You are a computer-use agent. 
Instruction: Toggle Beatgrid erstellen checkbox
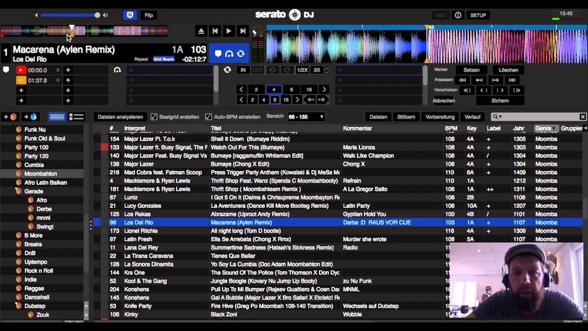coord(154,117)
